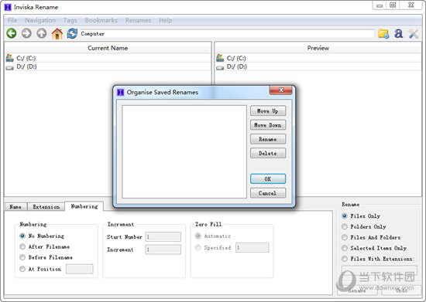Select No Numbering radio option
426x302 pixels.
[22, 236]
